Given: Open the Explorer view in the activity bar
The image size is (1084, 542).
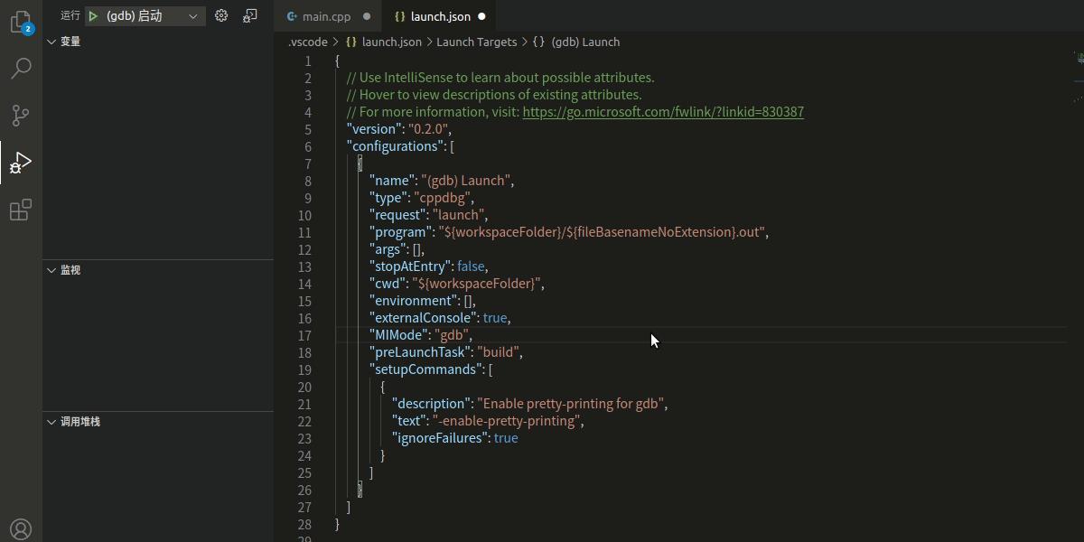Looking at the screenshot, I should (20, 23).
